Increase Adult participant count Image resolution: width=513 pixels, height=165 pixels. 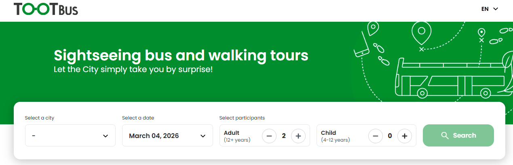(298, 136)
